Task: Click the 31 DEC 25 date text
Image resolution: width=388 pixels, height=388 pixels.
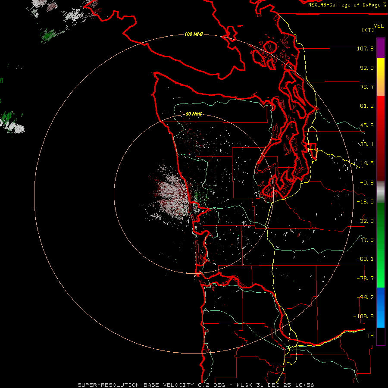Action: (273, 385)
